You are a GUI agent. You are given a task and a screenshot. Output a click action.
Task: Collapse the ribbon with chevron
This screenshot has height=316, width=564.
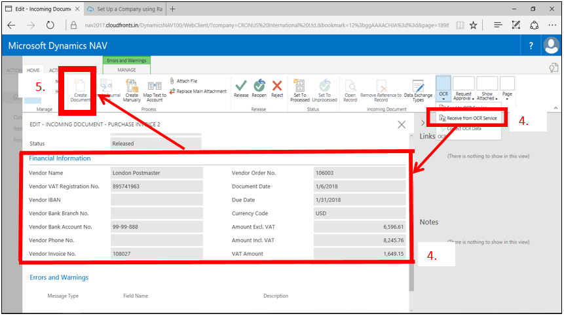pos(555,108)
